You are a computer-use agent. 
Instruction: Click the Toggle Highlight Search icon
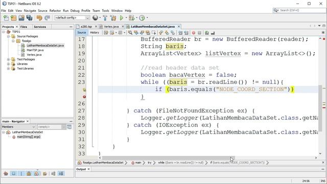point(148,33)
